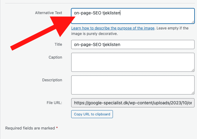Click the Description box resize handle
Screen dimensions: 197x139
point(193,93)
